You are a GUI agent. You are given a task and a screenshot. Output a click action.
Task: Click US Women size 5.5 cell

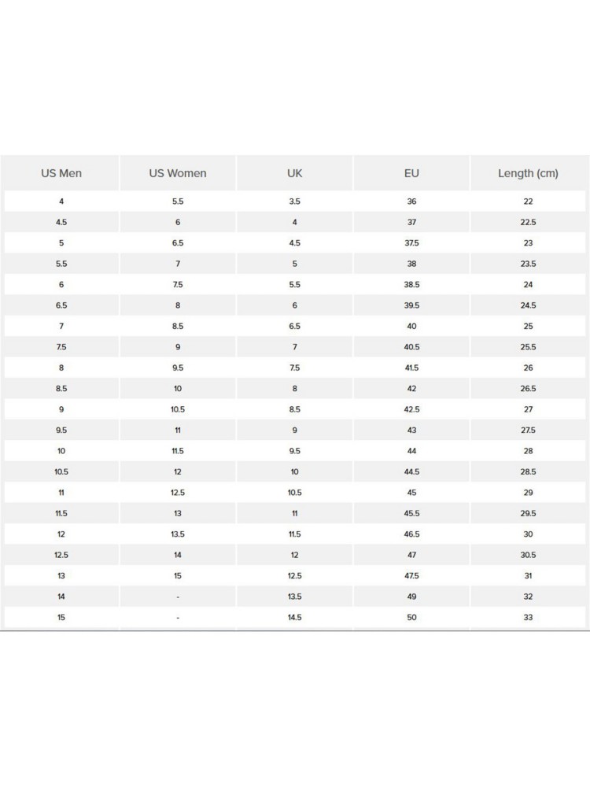click(178, 201)
